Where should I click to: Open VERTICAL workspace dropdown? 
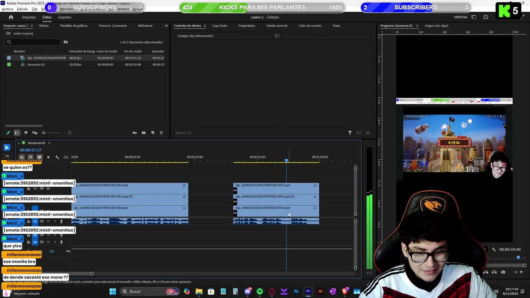pos(460,17)
